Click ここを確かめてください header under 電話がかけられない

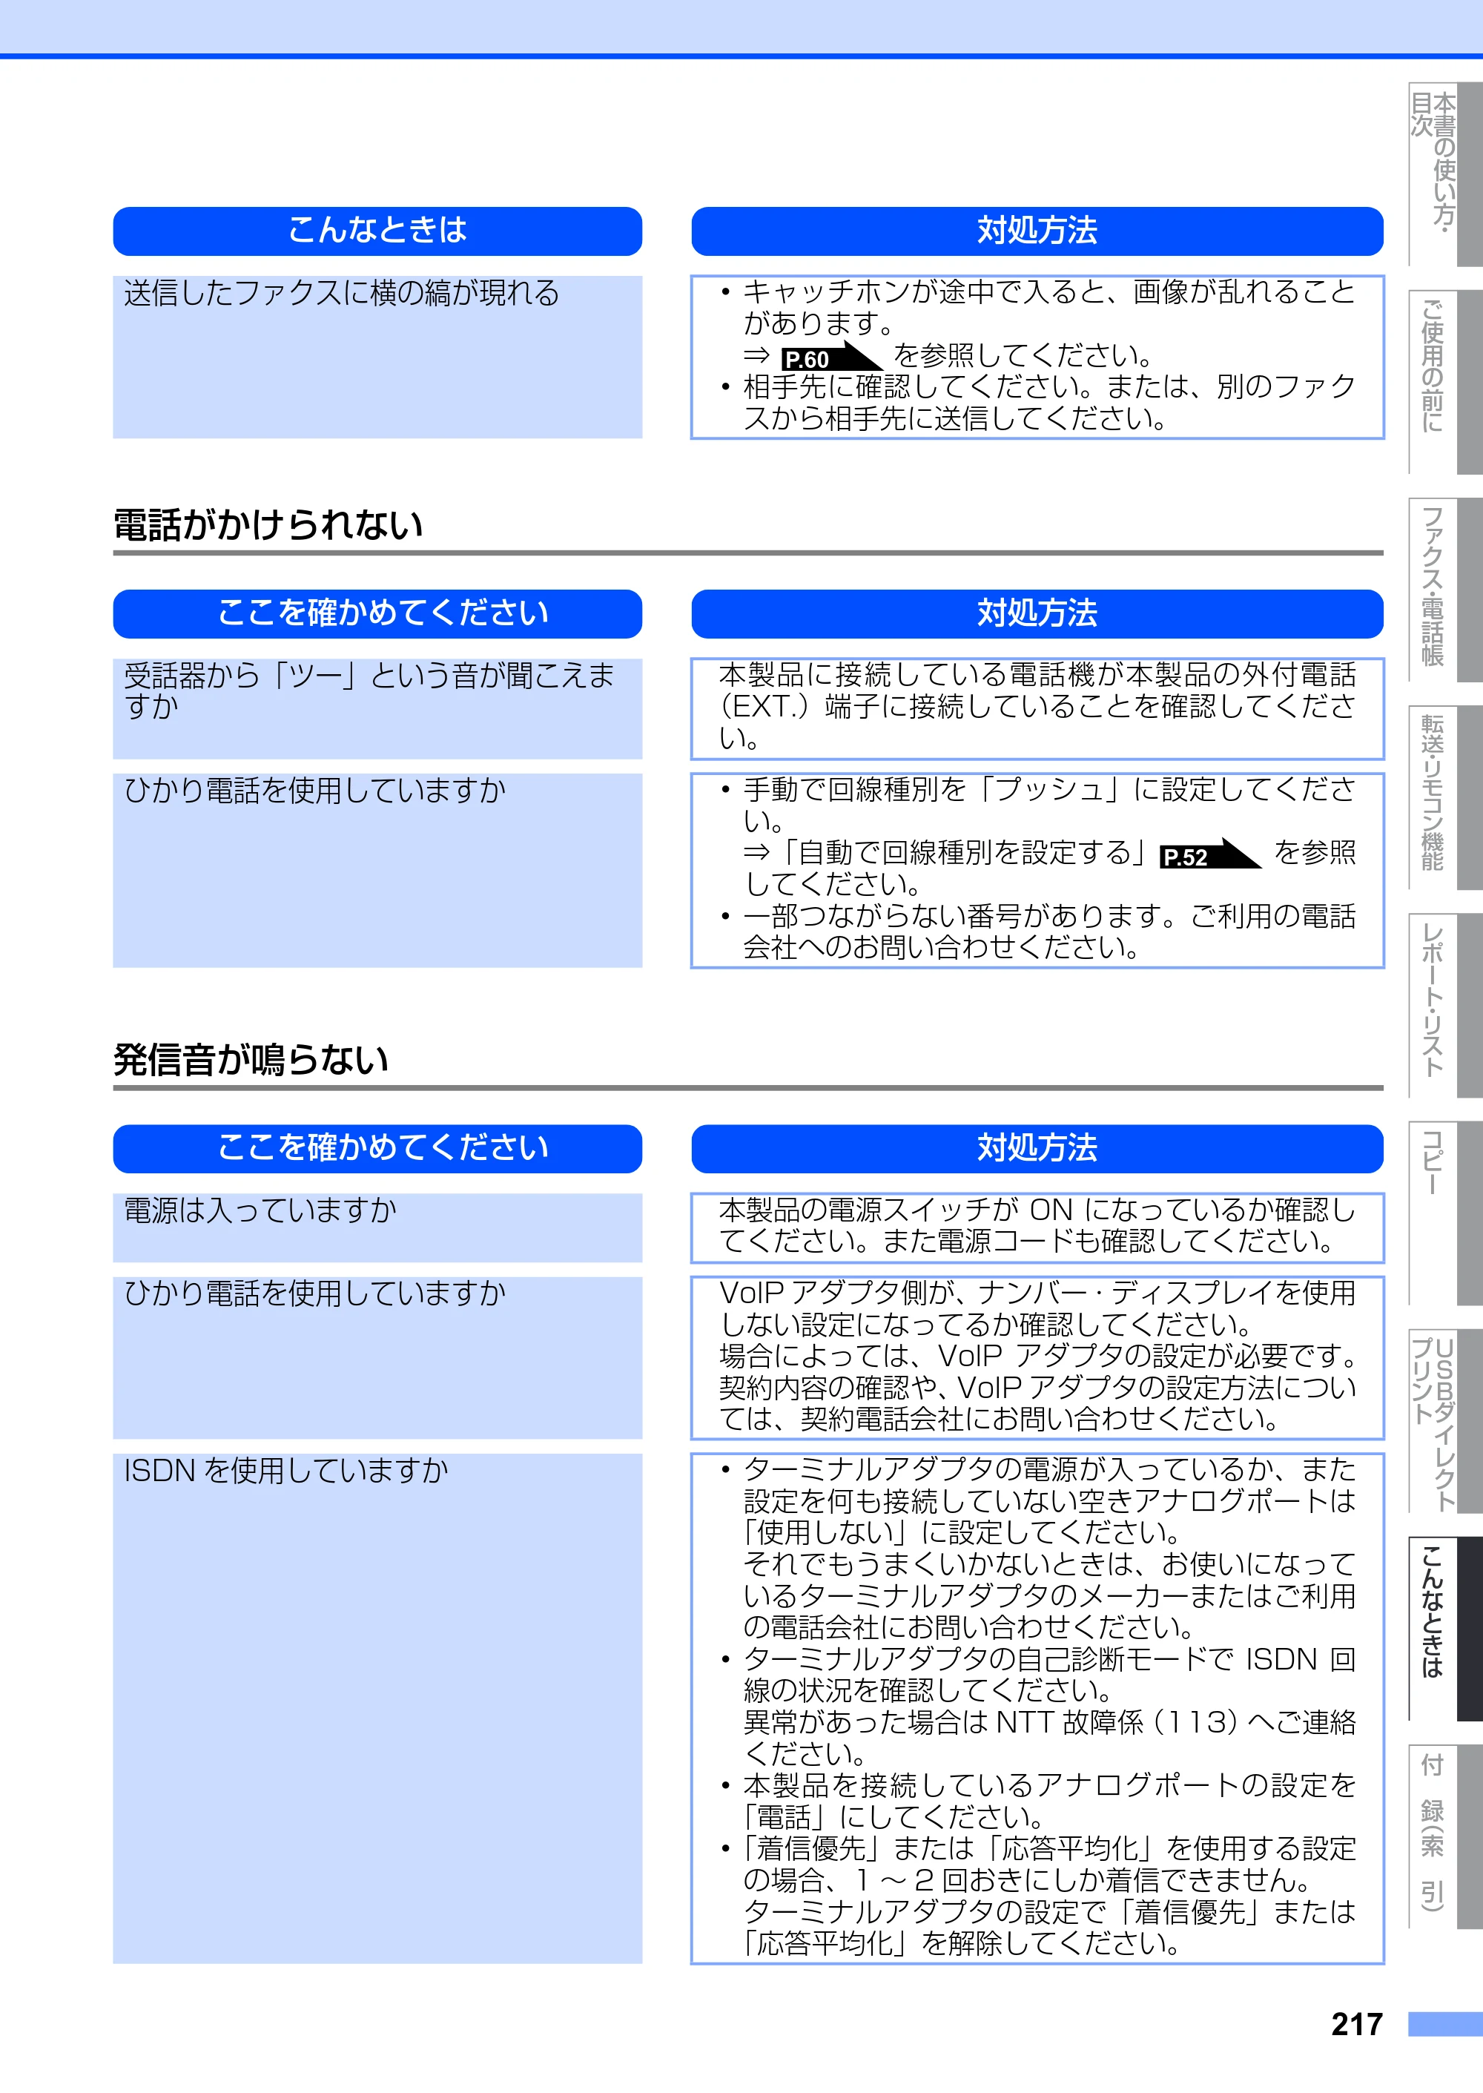tap(377, 613)
